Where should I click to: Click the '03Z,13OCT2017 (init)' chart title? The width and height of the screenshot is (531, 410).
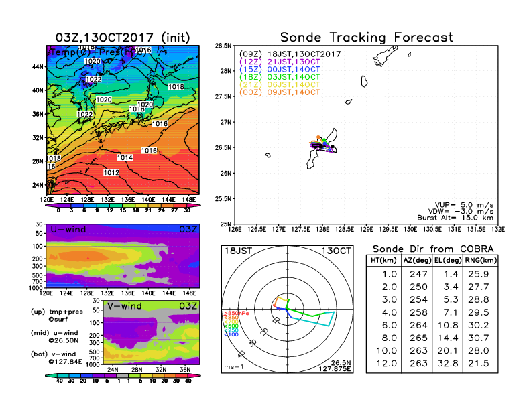(x=123, y=38)
